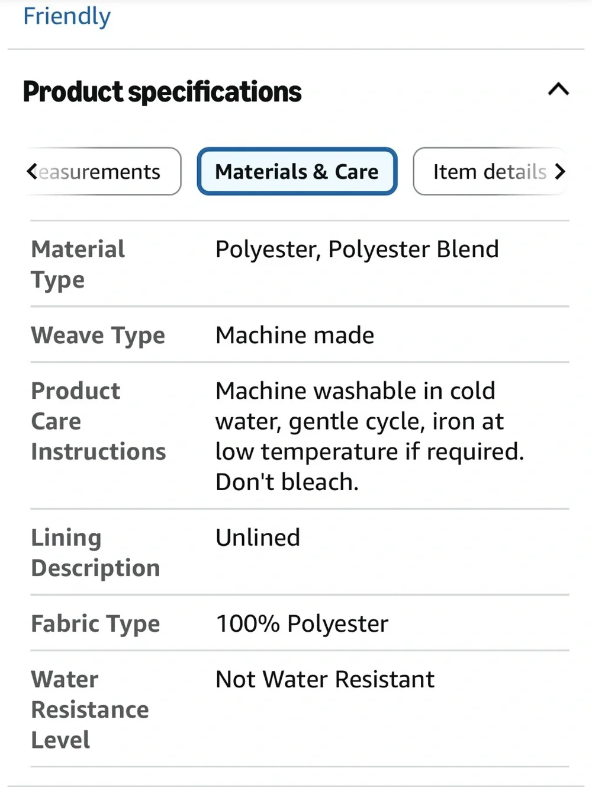The width and height of the screenshot is (592, 790).
Task: Open the Item details tab
Action: click(x=490, y=172)
